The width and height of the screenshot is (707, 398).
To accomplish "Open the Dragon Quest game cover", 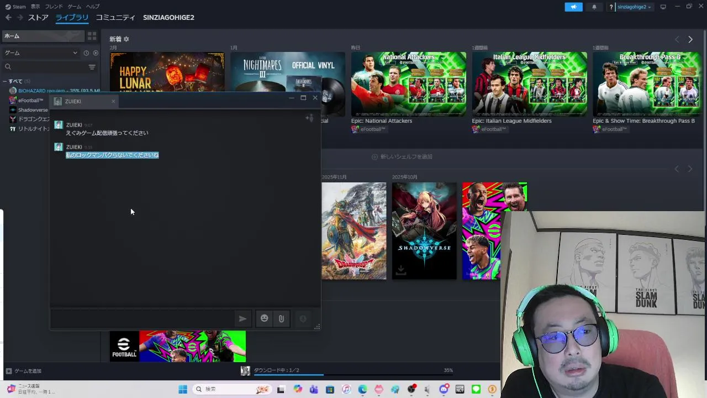I will (354, 231).
